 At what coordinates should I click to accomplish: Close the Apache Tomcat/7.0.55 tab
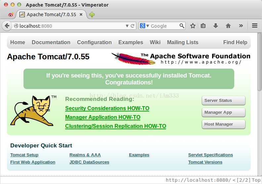click(81, 15)
